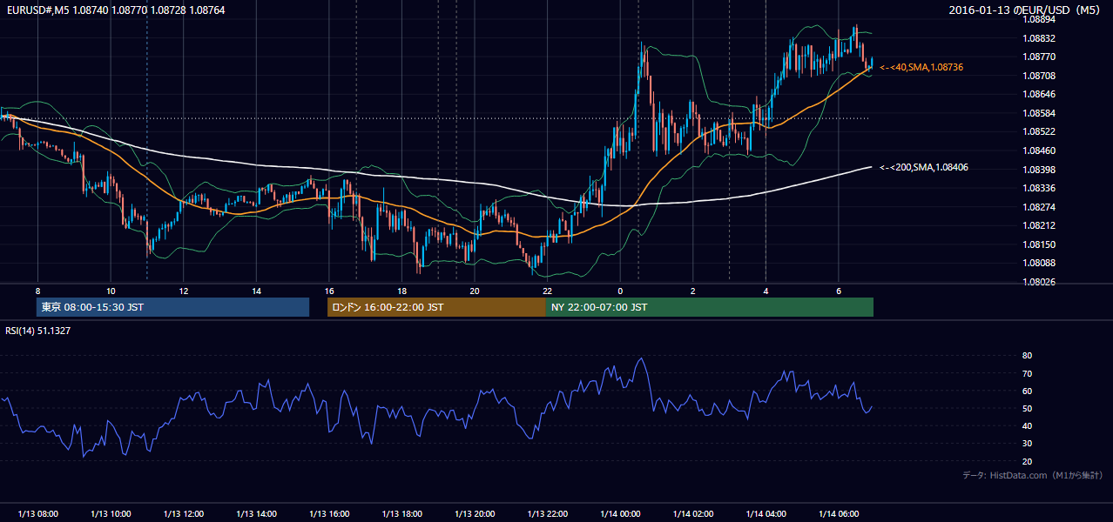
Task: Click the 1/14 04:00 time axis label
Action: (x=766, y=514)
